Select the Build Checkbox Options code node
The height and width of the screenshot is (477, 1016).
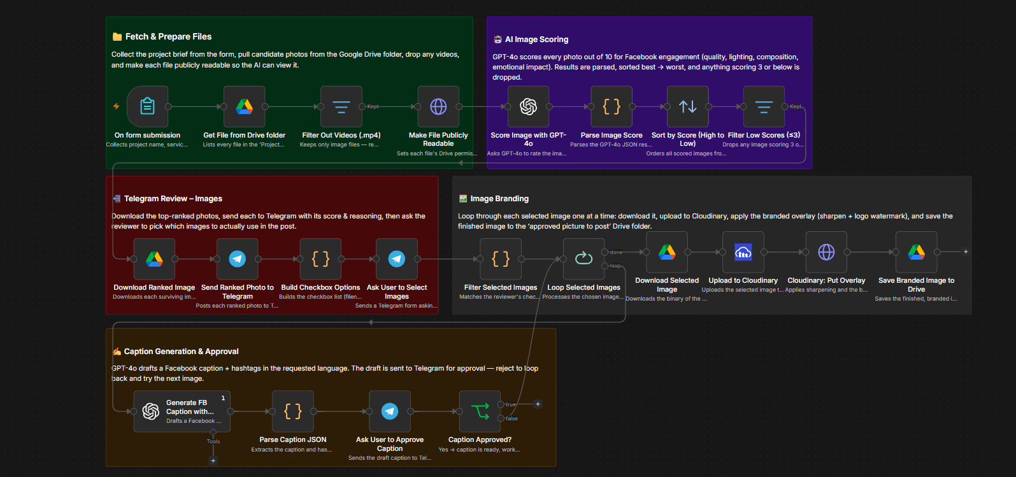(320, 259)
